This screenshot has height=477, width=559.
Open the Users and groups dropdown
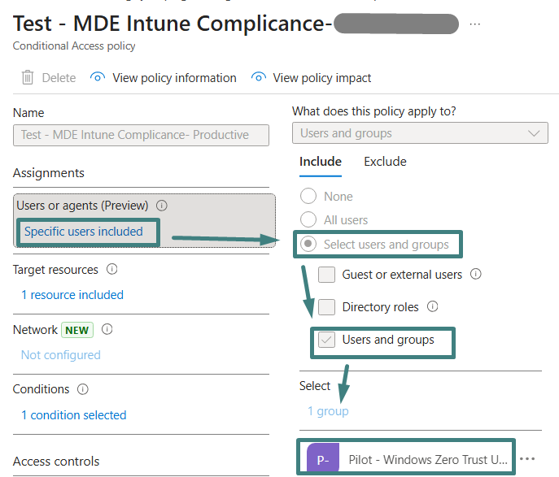(420, 133)
